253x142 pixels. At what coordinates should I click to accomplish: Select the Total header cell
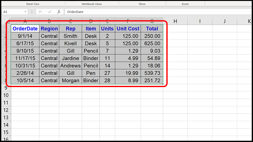pyautogui.click(x=152, y=28)
